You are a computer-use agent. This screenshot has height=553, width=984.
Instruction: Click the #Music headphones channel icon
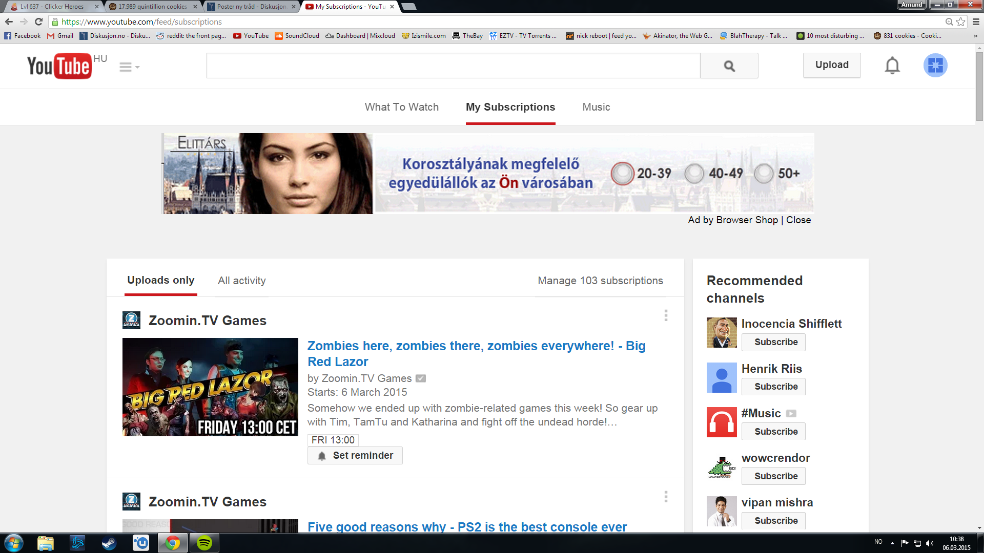coord(721,422)
